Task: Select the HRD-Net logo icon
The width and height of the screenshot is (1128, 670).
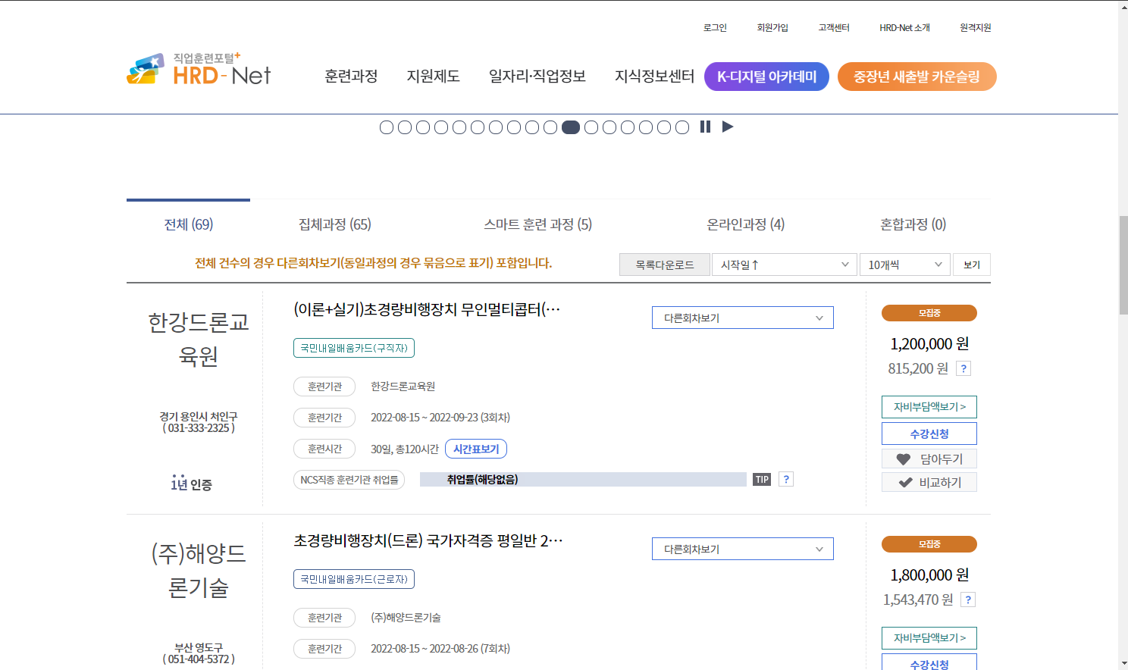Action: point(146,68)
